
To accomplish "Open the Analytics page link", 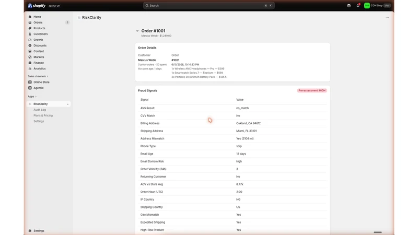I will click(x=40, y=68).
